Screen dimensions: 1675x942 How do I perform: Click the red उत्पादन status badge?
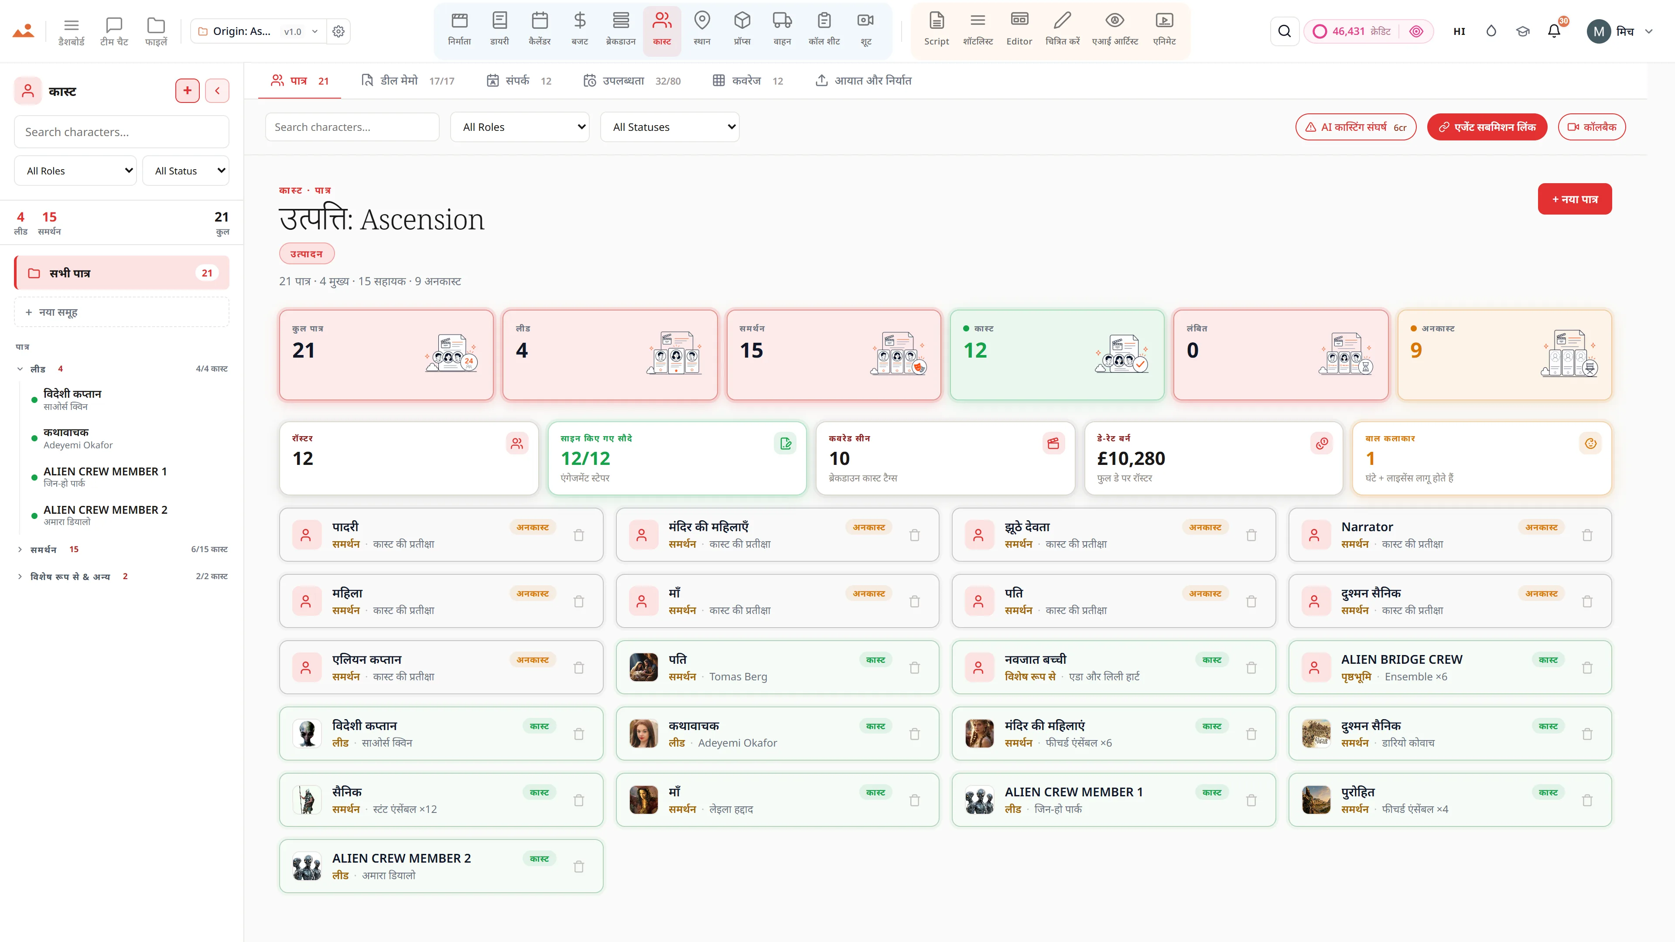[307, 253]
